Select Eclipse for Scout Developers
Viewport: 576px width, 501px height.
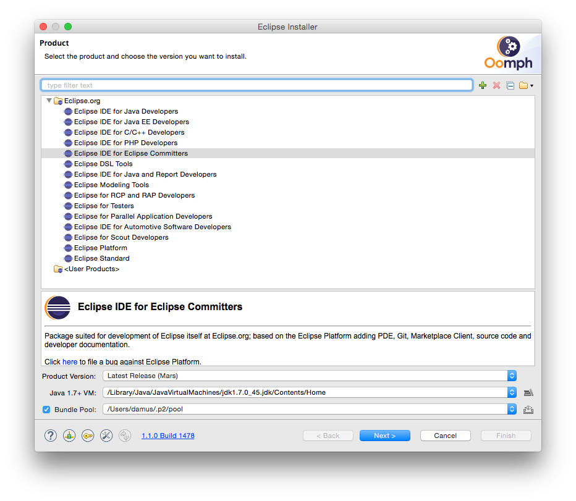pos(121,238)
